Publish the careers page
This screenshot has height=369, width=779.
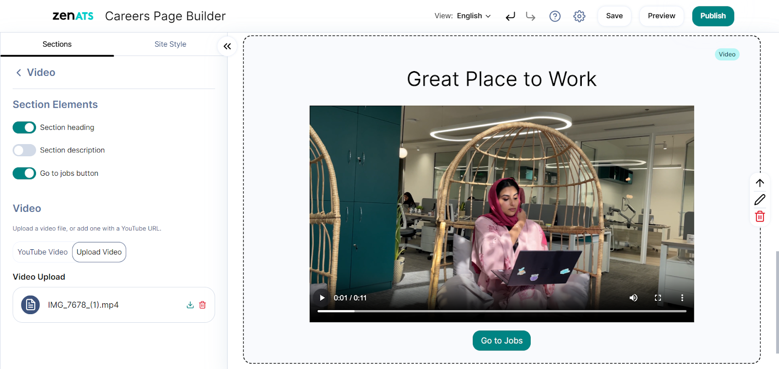pos(713,16)
